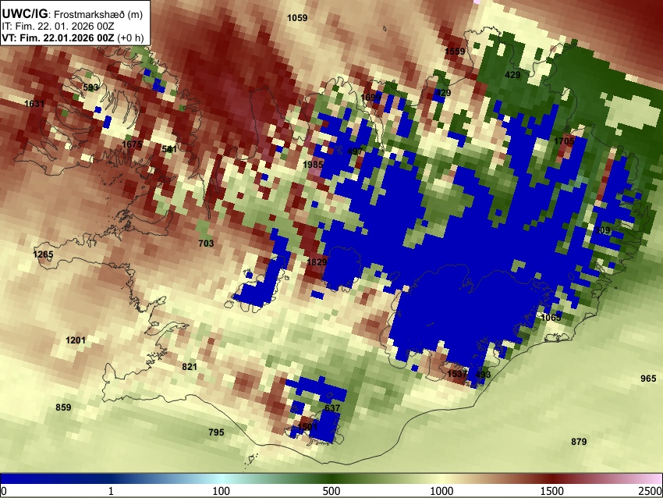Click the 1059 value label on the map
Viewport: 663px width, 498px height.
click(x=297, y=18)
